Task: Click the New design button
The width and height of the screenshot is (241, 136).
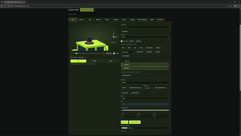Action: pos(125,31)
